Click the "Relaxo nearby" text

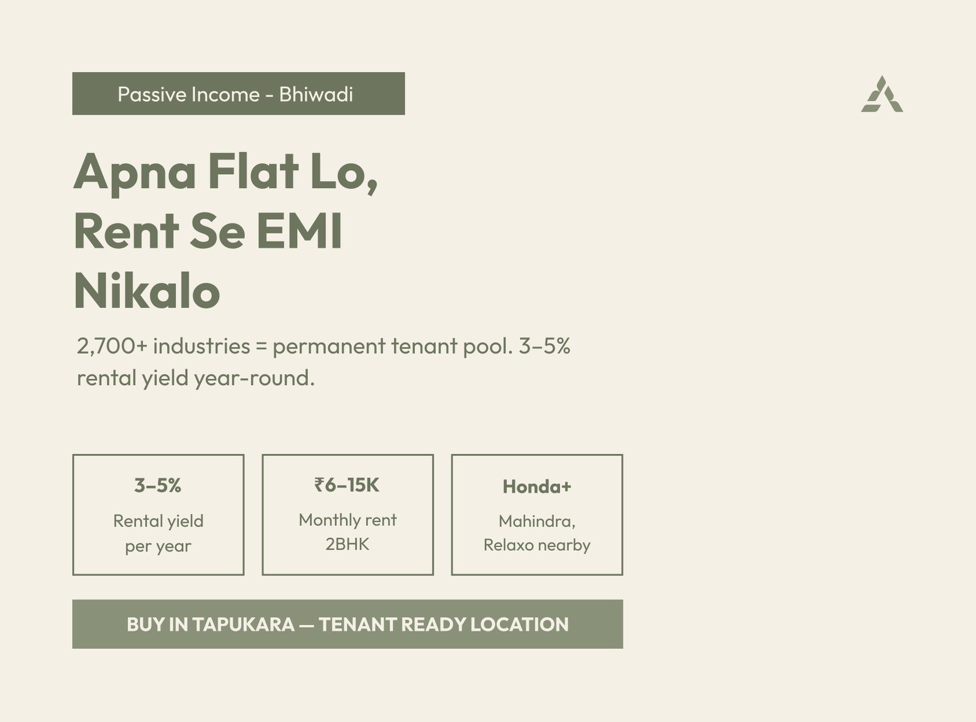tap(537, 545)
